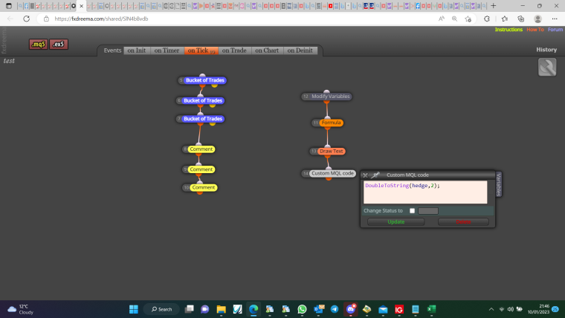Open the Instructions link
The height and width of the screenshot is (318, 565).
coord(508,30)
